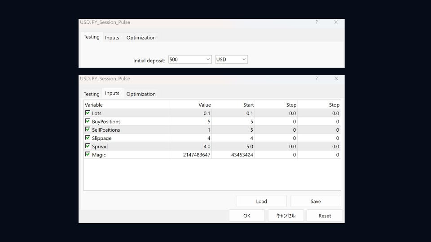Uncheck the SellPositions variable checkbox
Screen dimensions: 431x242
(88, 129)
